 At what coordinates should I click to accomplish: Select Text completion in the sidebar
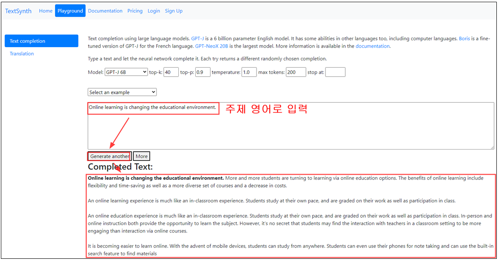[42, 41]
